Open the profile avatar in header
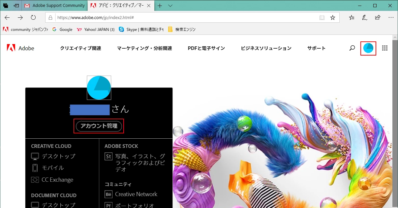Viewport: 398px width, 208px height. (x=368, y=48)
